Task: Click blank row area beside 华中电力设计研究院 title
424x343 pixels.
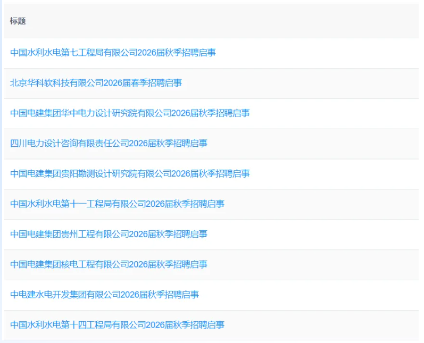Action: (x=335, y=113)
